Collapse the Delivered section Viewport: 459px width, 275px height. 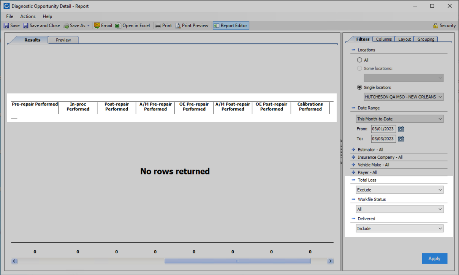click(353, 219)
